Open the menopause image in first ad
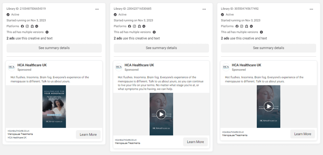The image size is (323, 155). (x=54, y=106)
